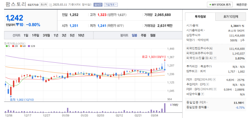Viewport: 248px width, 118px height.
Task: Click the stock code 027710
Action: (33, 5)
